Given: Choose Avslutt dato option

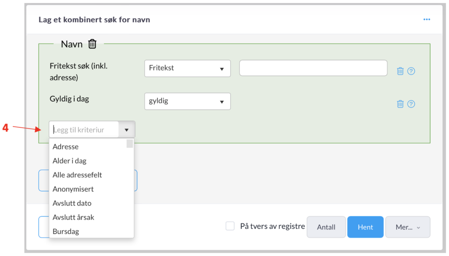Looking at the screenshot, I should pos(72,203).
